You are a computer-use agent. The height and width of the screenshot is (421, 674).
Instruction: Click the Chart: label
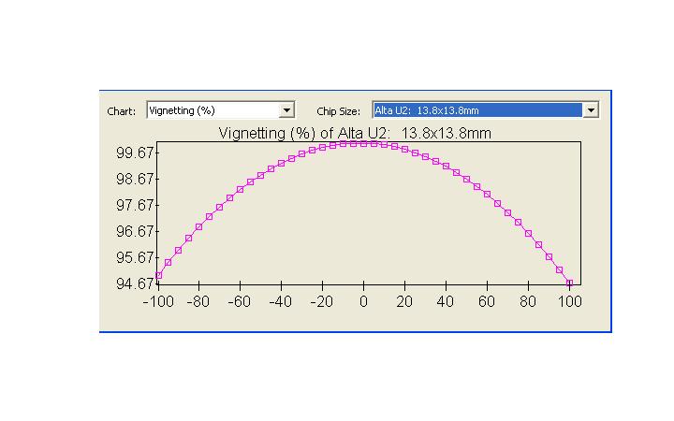(121, 111)
